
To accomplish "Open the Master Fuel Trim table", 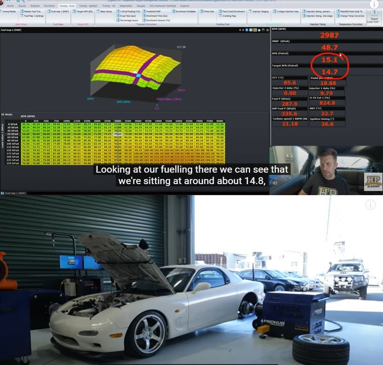I will click(x=31, y=11).
